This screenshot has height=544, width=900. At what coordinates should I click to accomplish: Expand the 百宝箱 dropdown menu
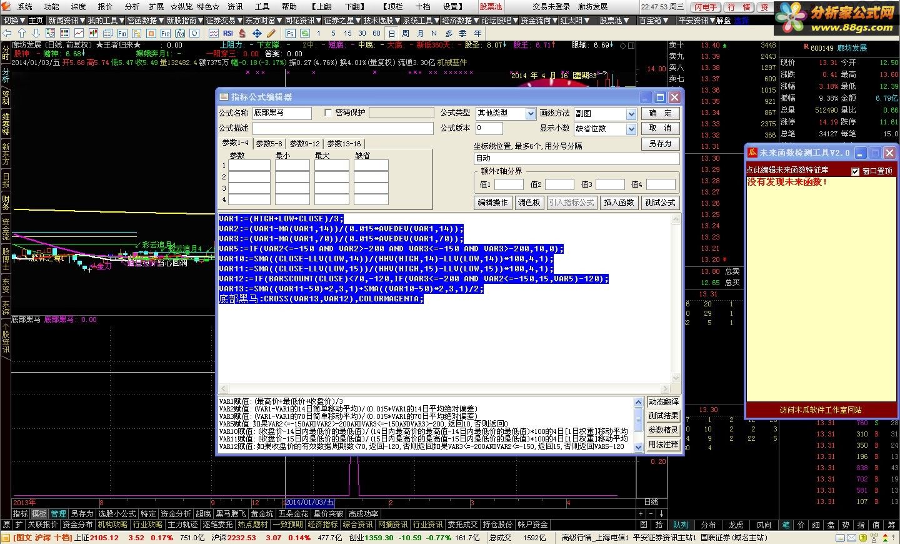pyautogui.click(x=653, y=21)
